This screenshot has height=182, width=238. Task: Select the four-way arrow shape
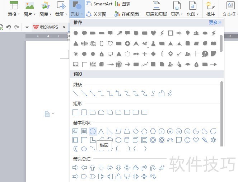click(127, 168)
